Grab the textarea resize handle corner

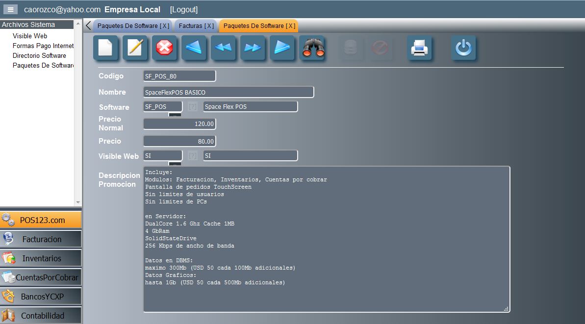tap(506, 309)
